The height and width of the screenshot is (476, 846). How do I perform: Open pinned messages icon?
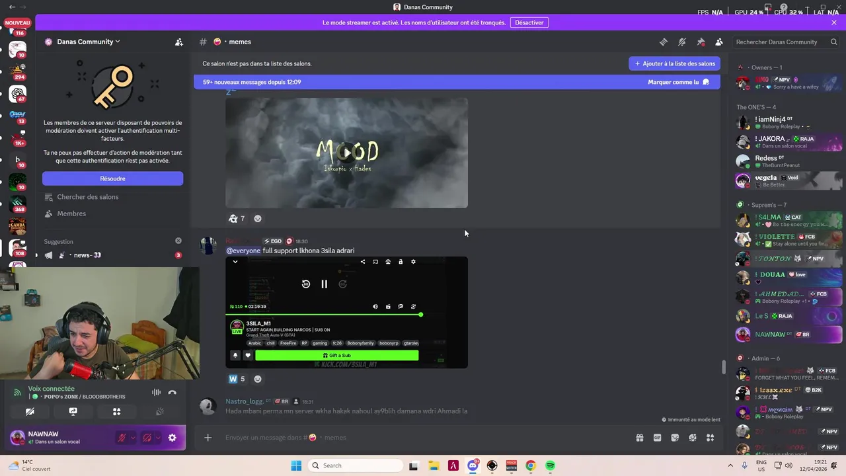click(701, 42)
